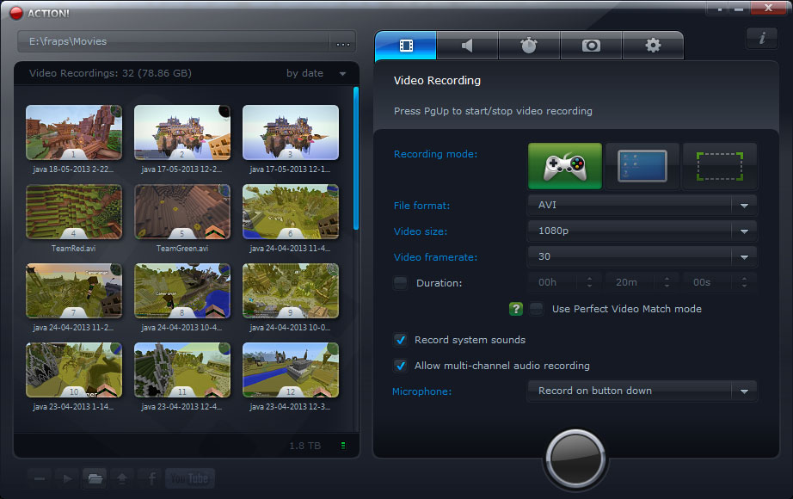Switch to the audio speaker tab
This screenshot has width=793, height=499.
467,46
